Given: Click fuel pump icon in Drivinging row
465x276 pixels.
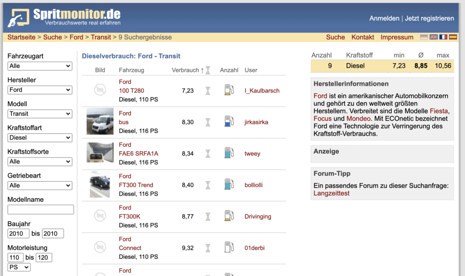Looking at the screenshot, I should pos(229,216).
